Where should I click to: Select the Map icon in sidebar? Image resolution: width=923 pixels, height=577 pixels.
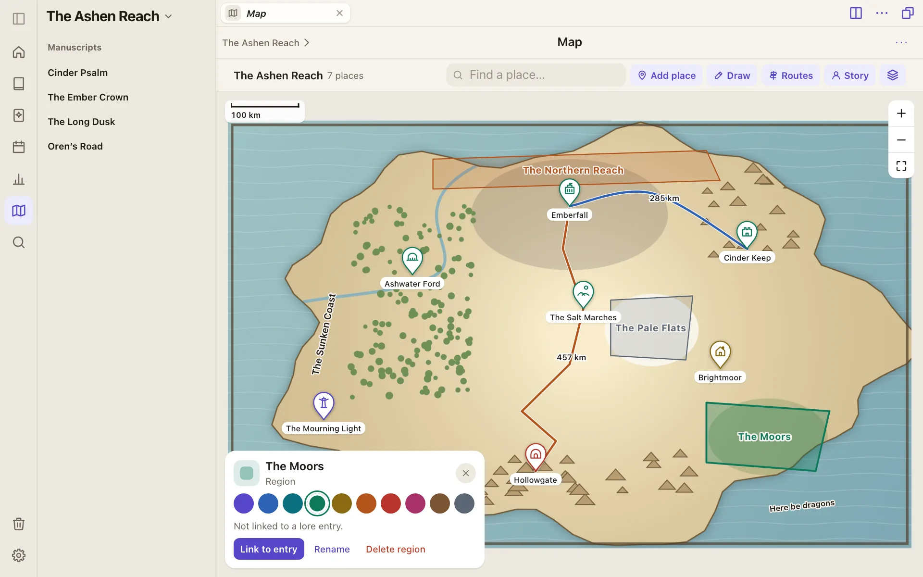click(x=19, y=211)
